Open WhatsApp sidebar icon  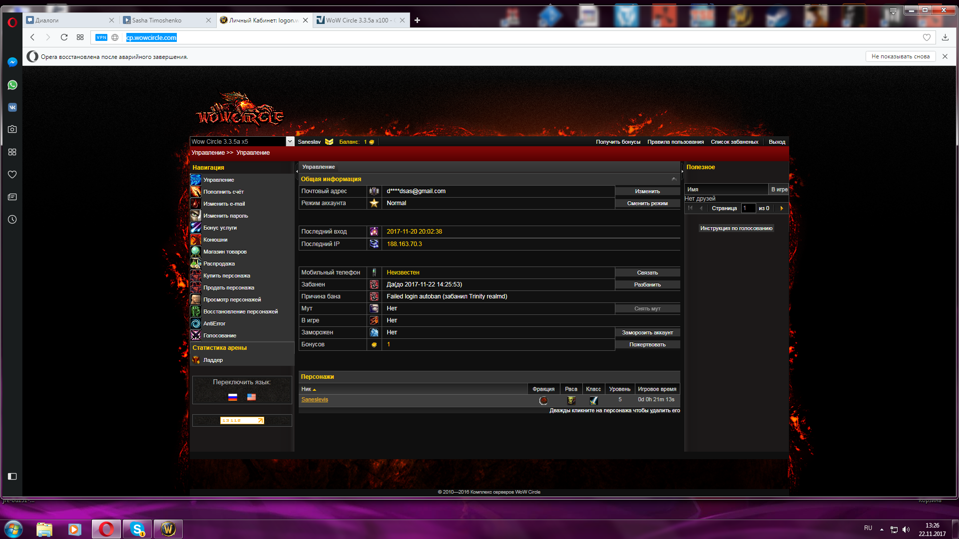pos(12,85)
